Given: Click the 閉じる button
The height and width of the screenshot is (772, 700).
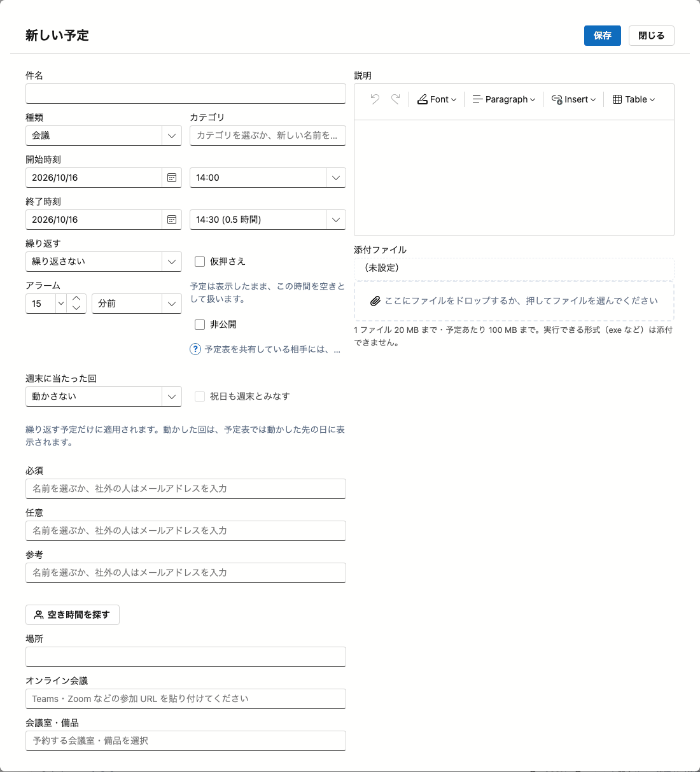Looking at the screenshot, I should 652,36.
